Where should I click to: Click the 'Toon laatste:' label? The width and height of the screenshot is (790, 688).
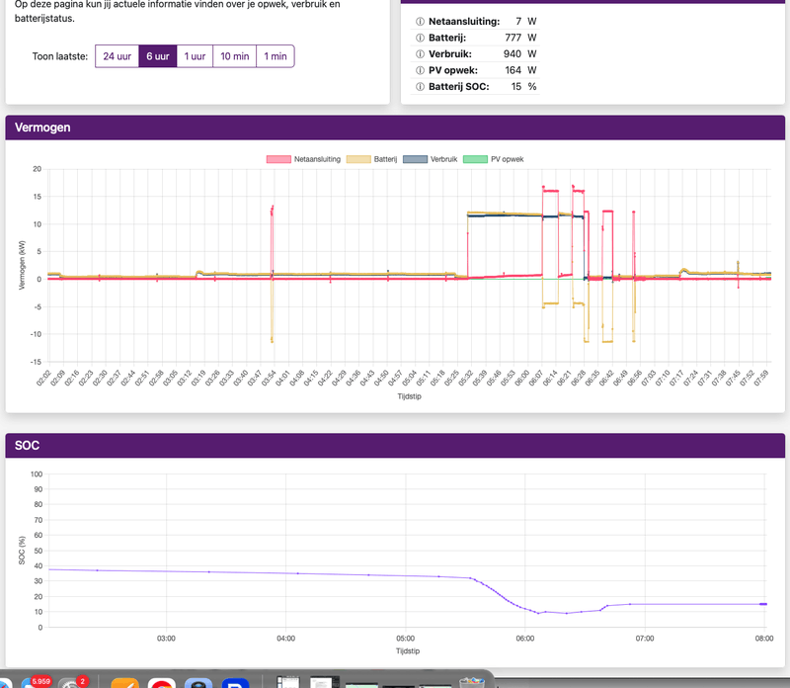pyautogui.click(x=60, y=56)
